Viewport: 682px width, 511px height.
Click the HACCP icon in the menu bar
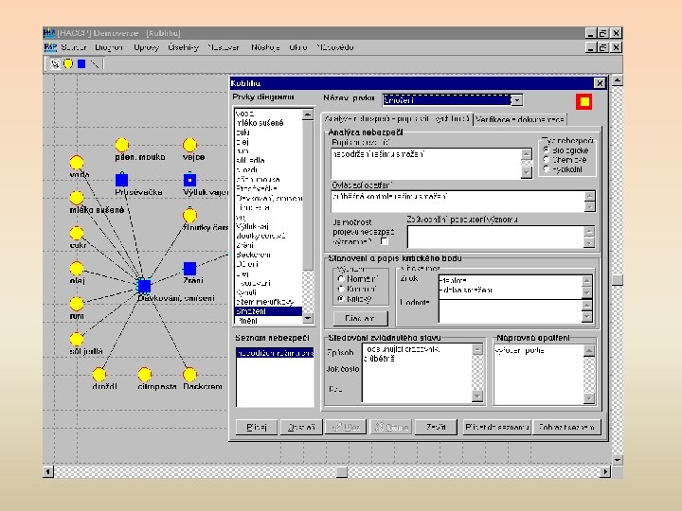point(50,47)
